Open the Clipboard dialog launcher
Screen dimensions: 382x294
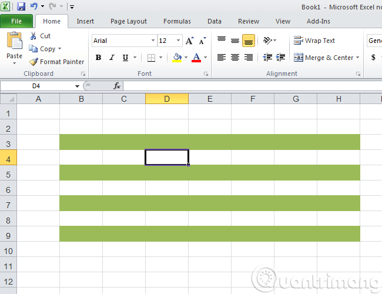pyautogui.click(x=83, y=73)
